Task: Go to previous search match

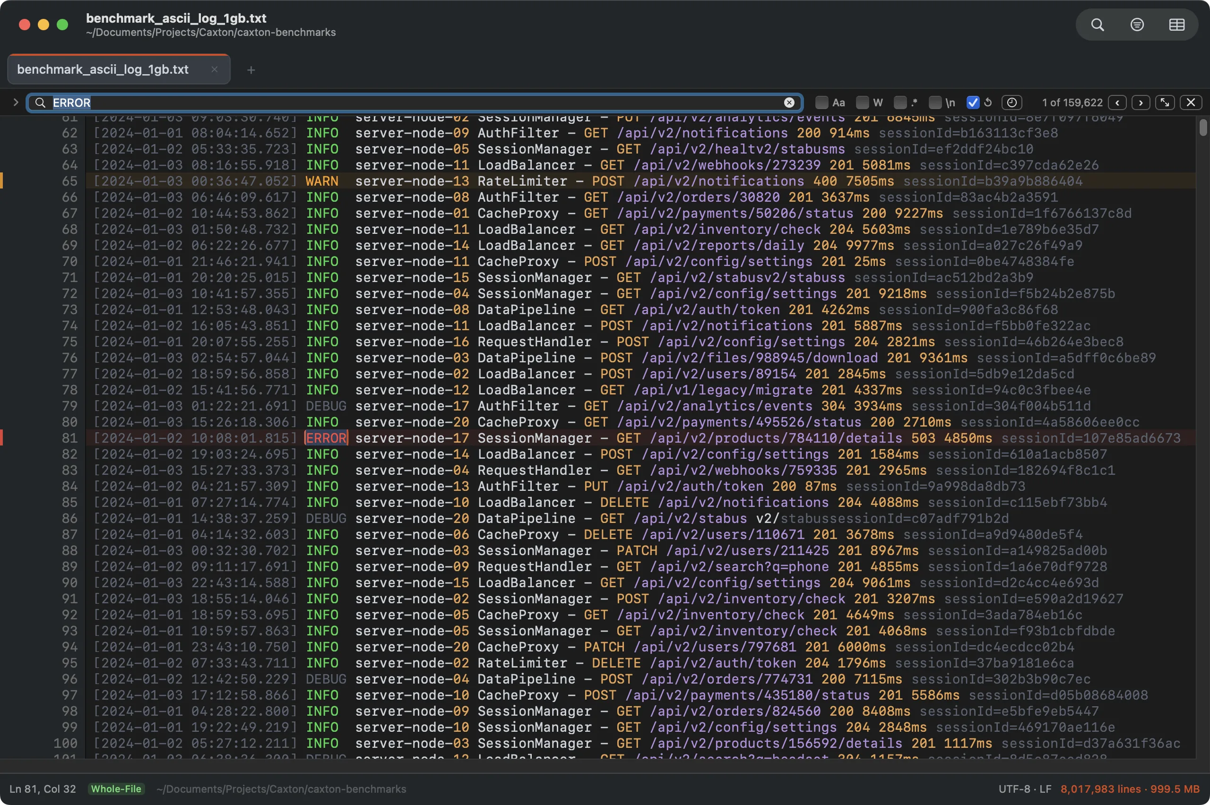Action: click(1117, 103)
